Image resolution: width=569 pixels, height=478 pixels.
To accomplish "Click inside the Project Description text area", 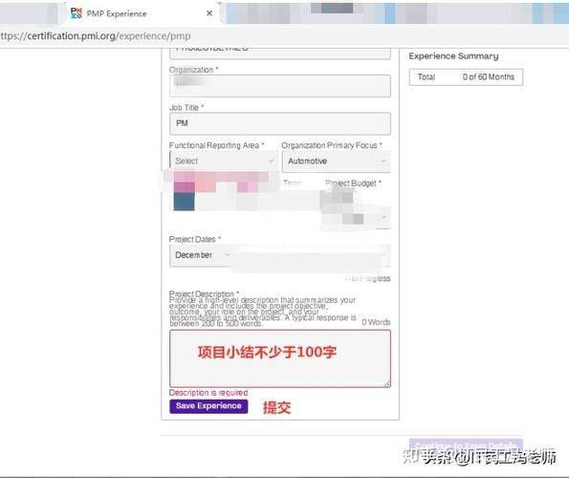I will click(x=280, y=358).
